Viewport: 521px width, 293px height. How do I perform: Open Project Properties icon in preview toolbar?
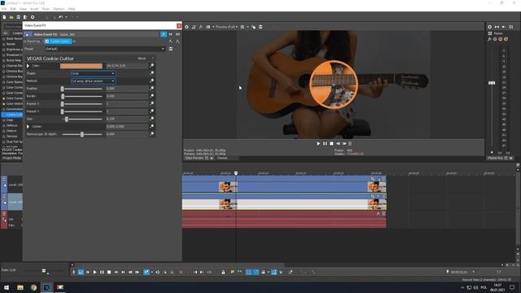186,27
